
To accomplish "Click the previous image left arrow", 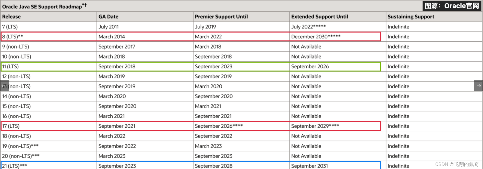I will click(4, 86).
